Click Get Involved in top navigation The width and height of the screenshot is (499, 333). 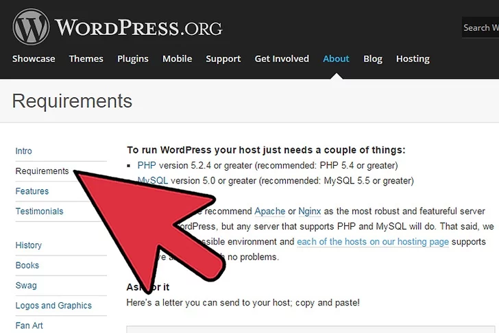282,59
